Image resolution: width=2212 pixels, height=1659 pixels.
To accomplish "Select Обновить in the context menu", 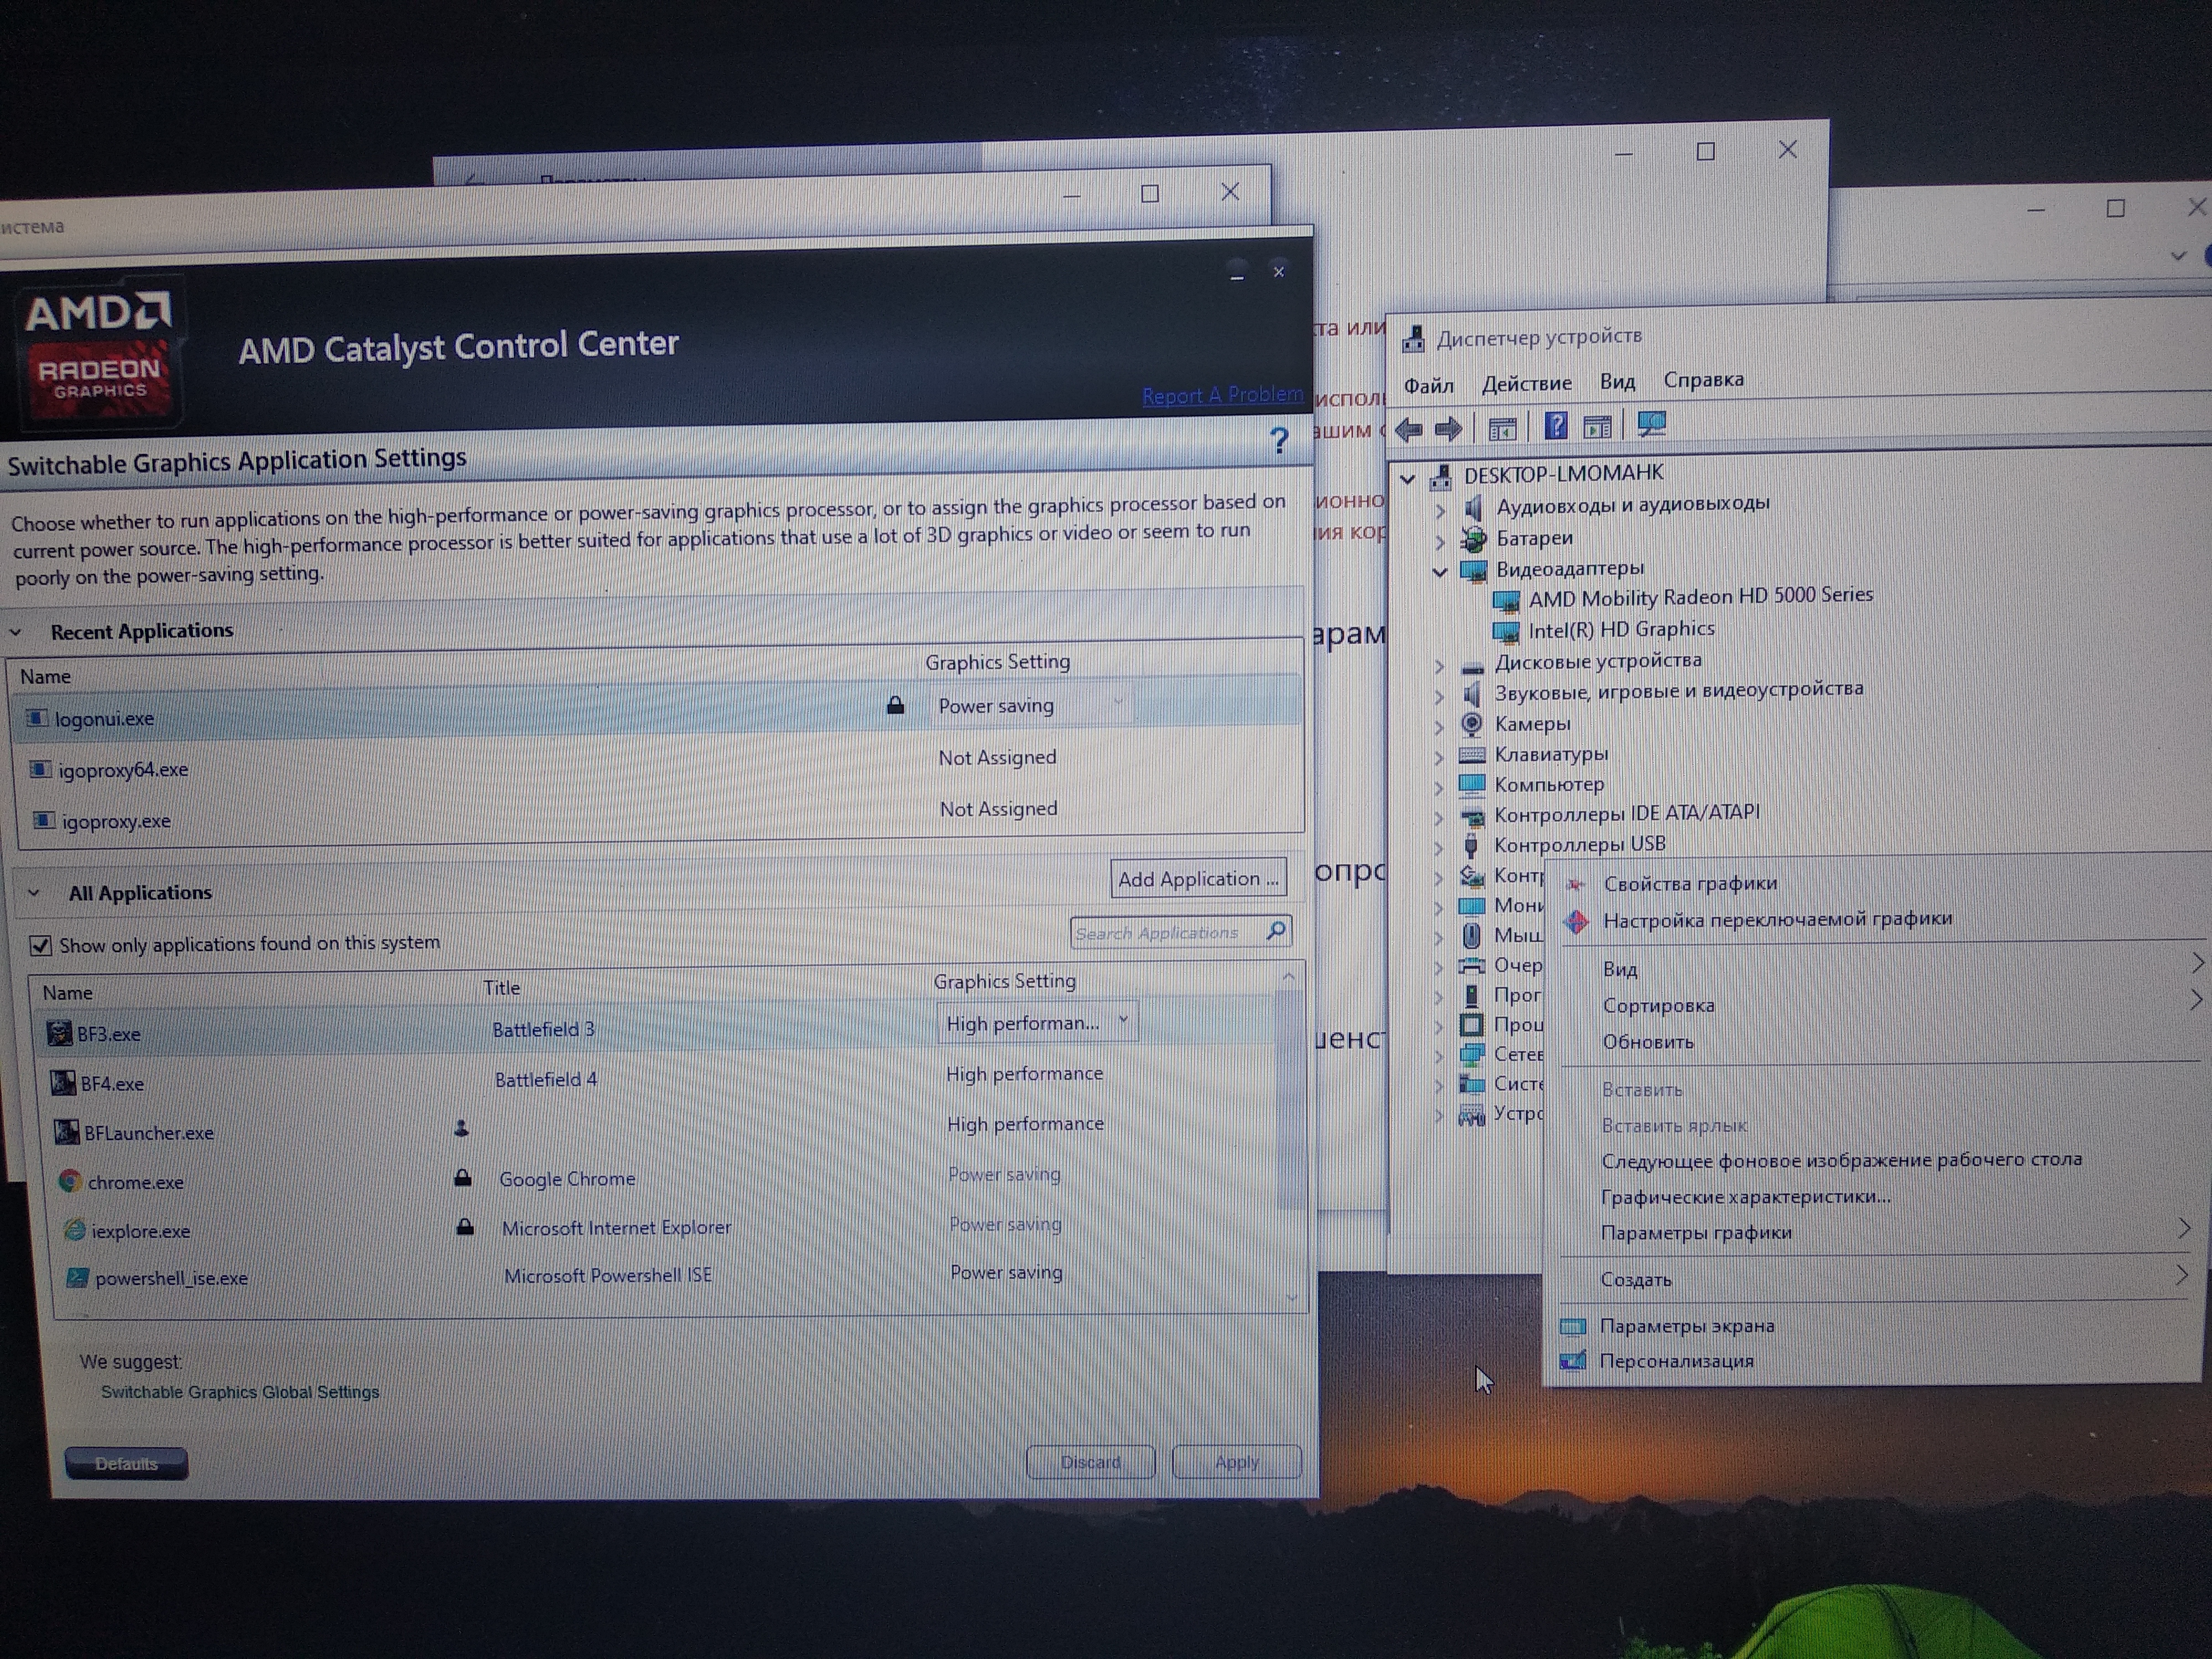I will (x=1648, y=1042).
